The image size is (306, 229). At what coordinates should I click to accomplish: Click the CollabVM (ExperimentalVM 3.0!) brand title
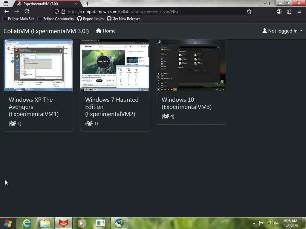tap(46, 31)
